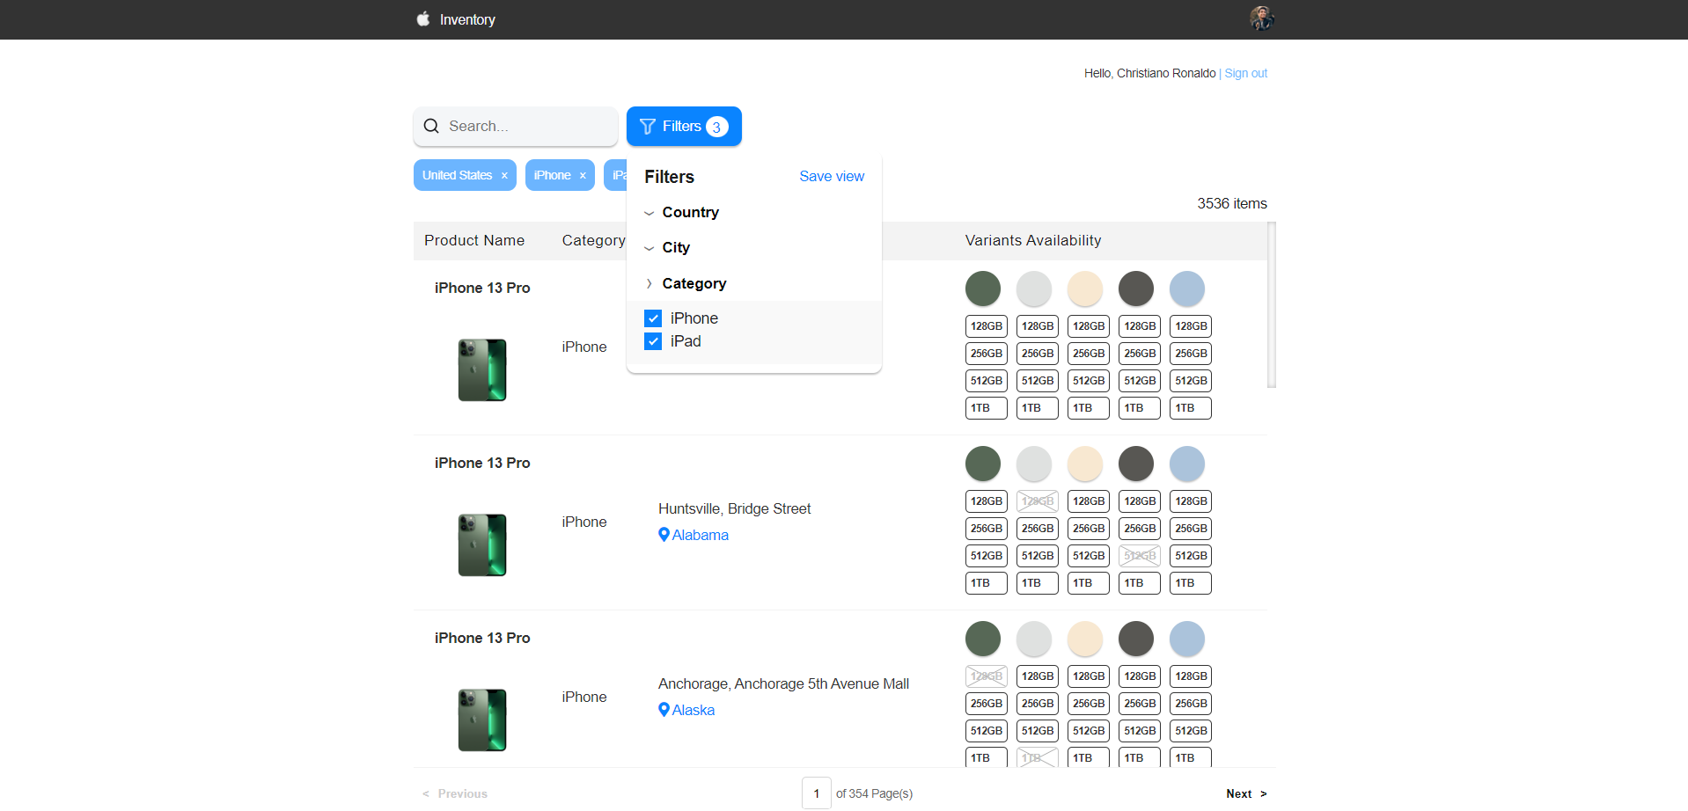Select gold swatch in Anchorage row
The width and height of the screenshot is (1688, 811).
[x=1085, y=639]
